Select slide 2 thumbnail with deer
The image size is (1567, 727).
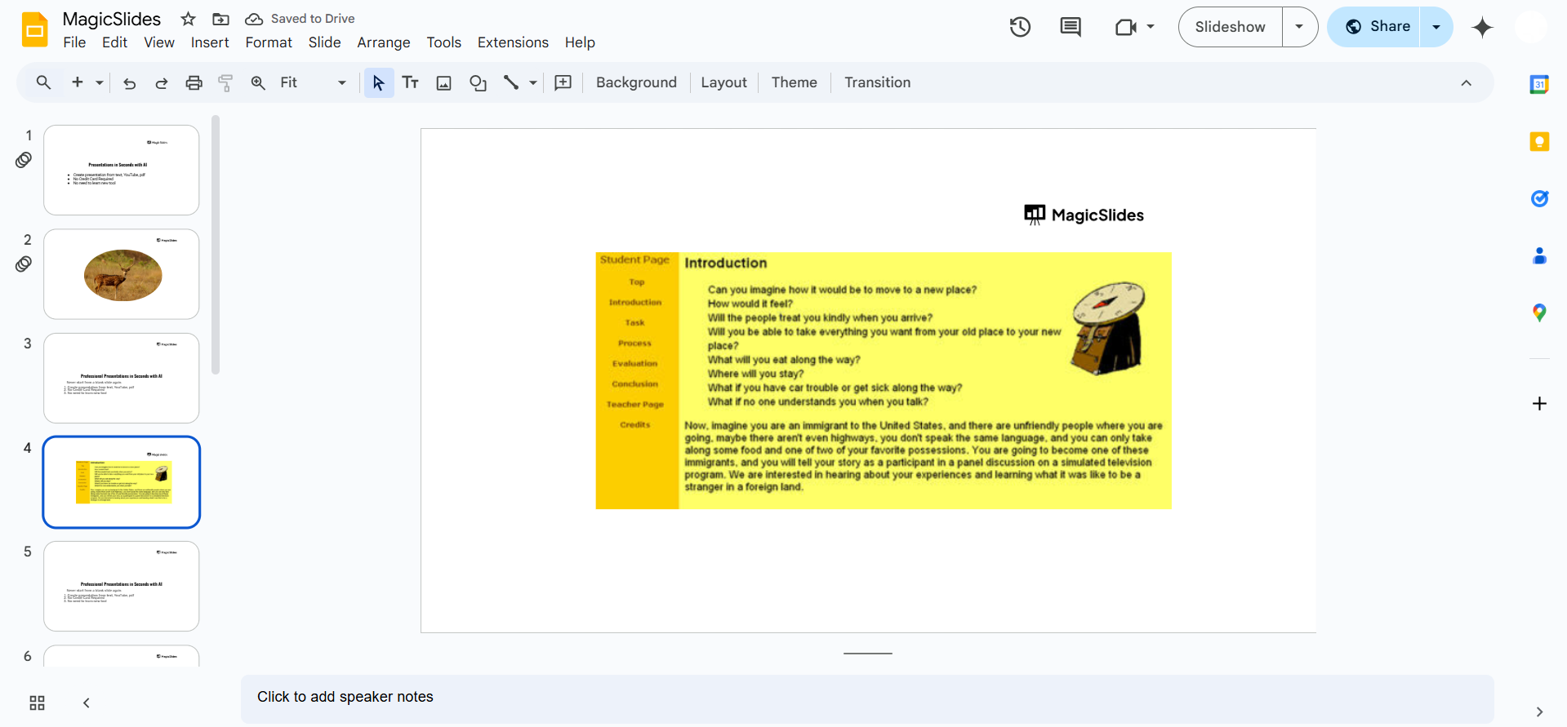(x=122, y=274)
